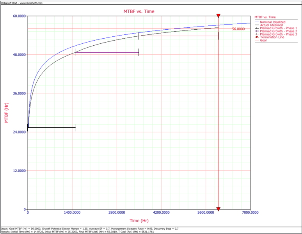Open the ReliaSoft RGA website header text
This screenshot has width=302, height=234.
(x=22, y=2)
